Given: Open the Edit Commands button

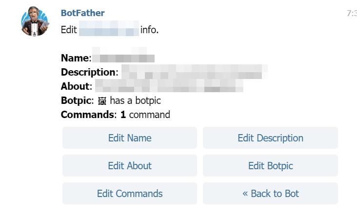Looking at the screenshot, I should tap(130, 194).
